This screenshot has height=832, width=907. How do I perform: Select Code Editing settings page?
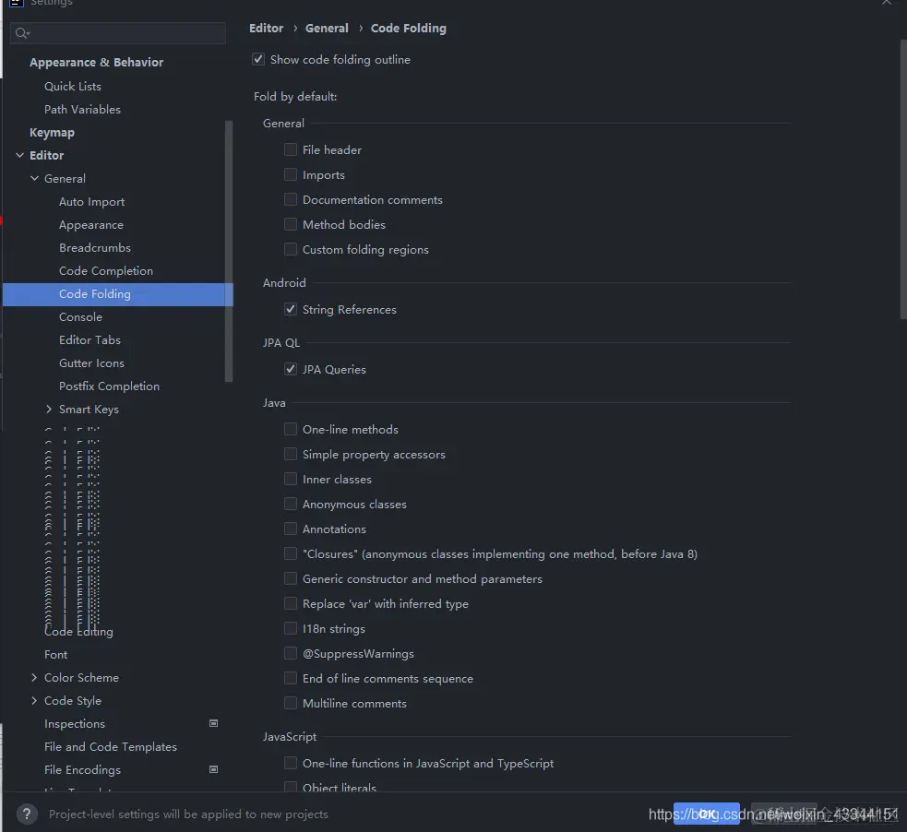tap(78, 631)
